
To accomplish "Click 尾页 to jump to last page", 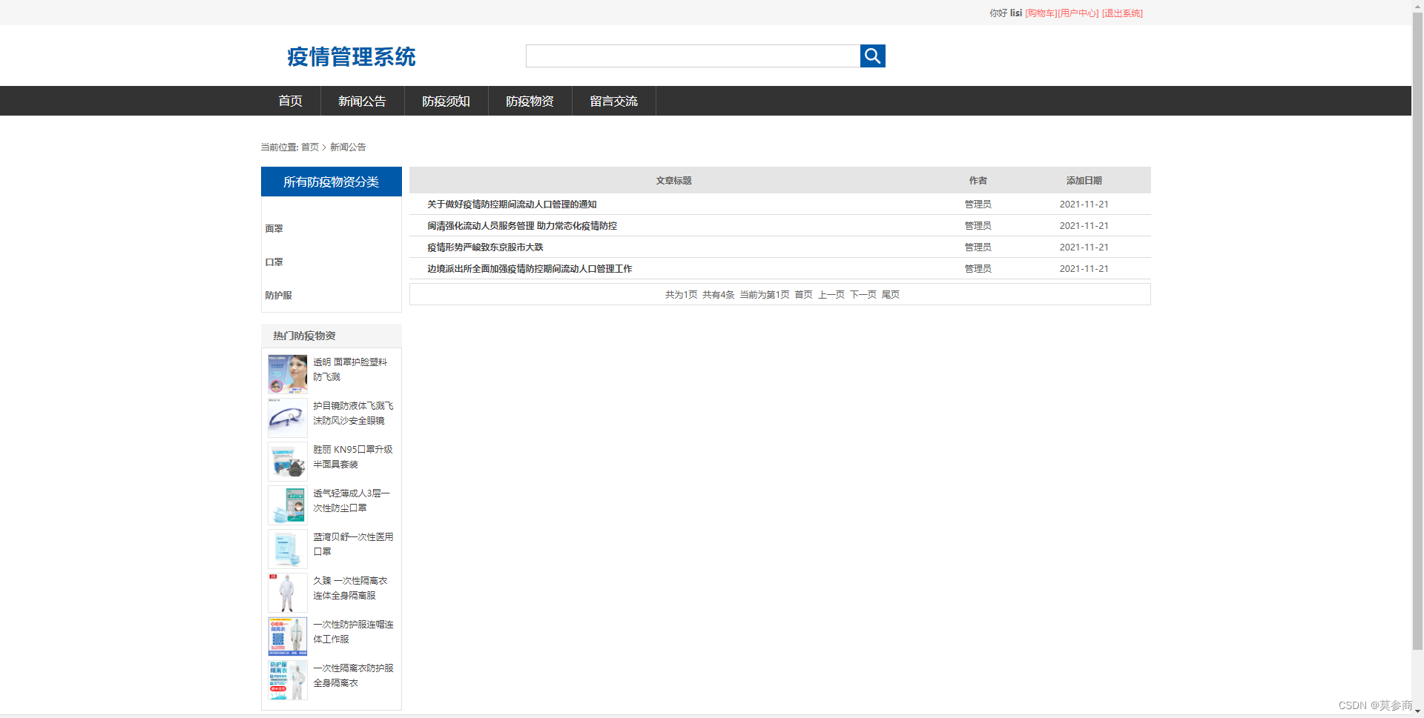I will click(x=890, y=294).
